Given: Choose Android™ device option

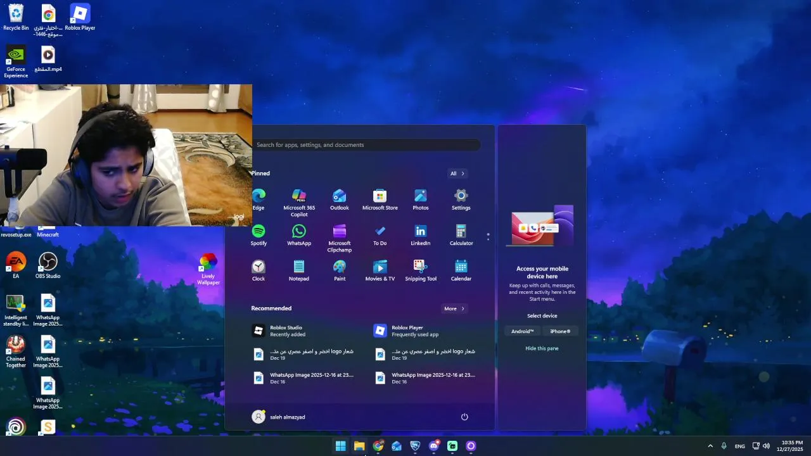Looking at the screenshot, I should [523, 331].
